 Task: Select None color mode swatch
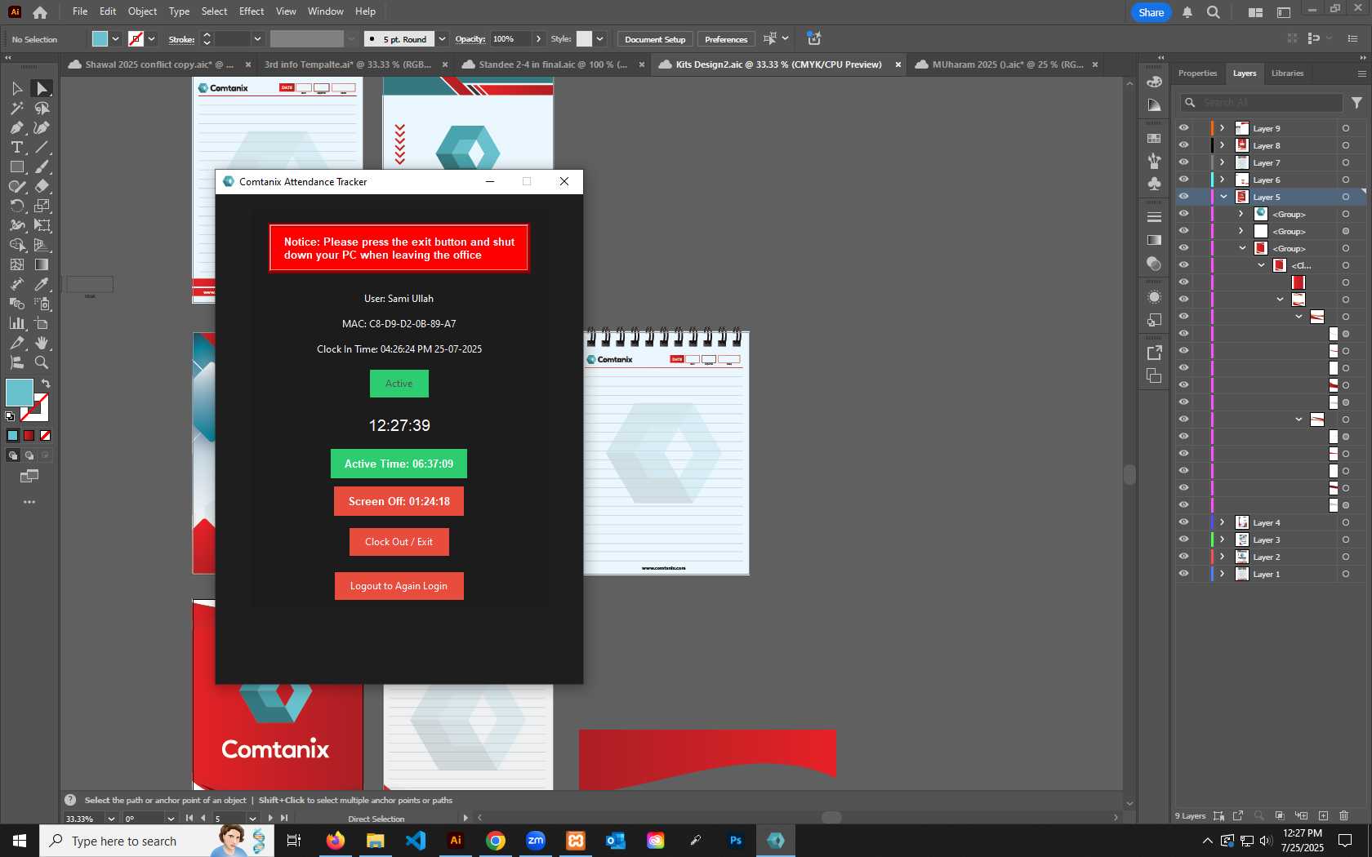[x=46, y=436]
